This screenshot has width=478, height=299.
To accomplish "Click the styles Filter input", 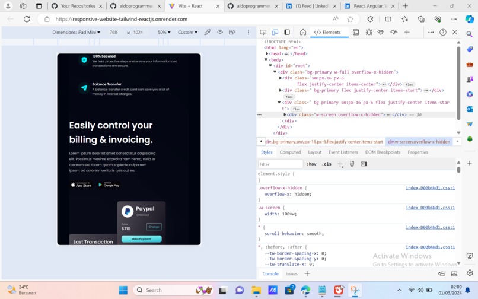I will (281, 164).
